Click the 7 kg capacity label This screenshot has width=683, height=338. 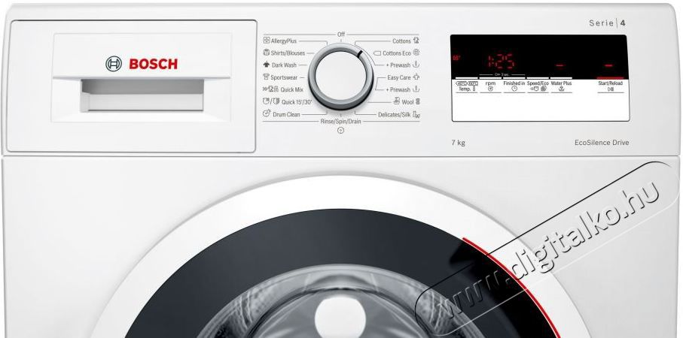pos(459,143)
